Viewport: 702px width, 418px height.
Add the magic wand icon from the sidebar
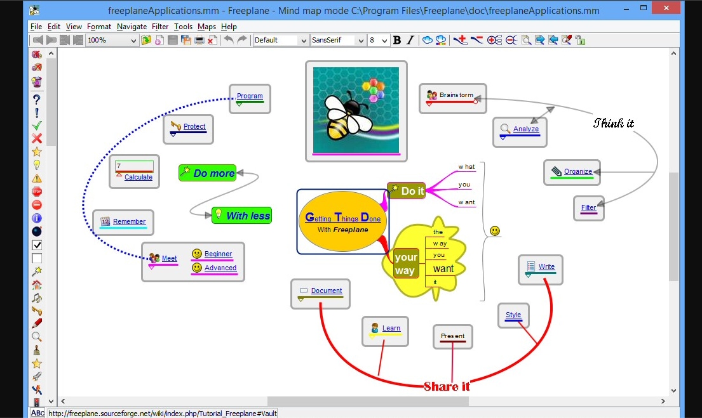click(x=37, y=271)
